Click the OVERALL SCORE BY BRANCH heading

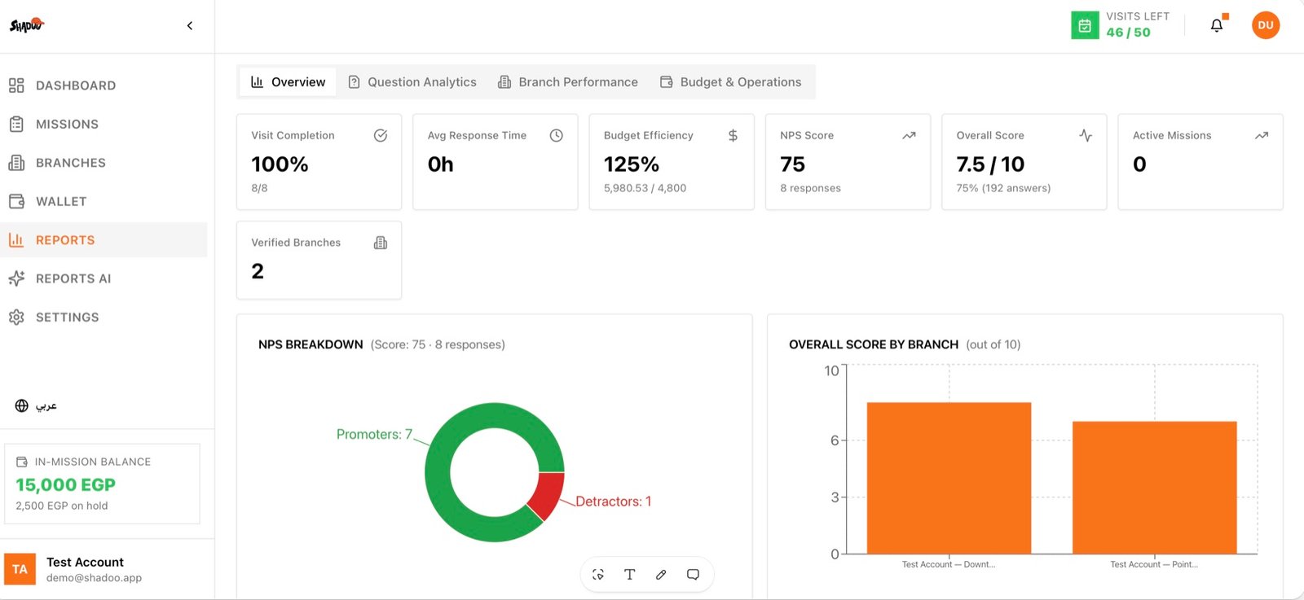(874, 344)
